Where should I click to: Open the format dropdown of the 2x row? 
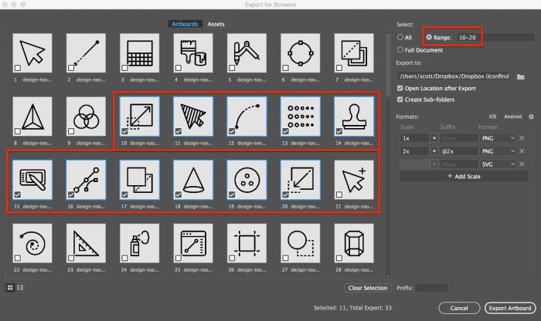498,151
